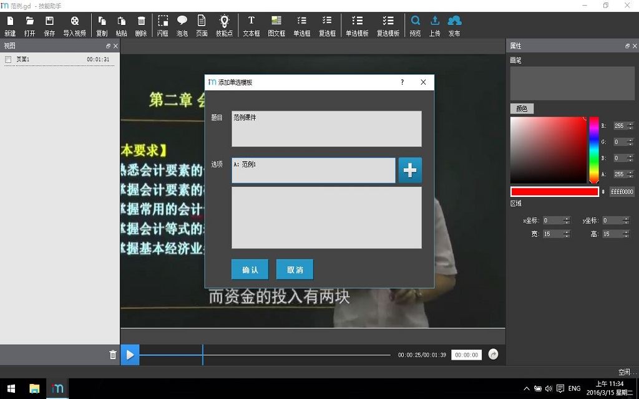Click the 页面 page icon

tap(202, 26)
